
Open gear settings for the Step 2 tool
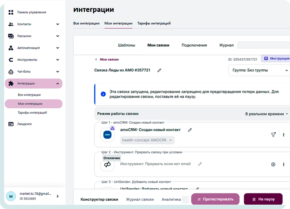click(273, 164)
